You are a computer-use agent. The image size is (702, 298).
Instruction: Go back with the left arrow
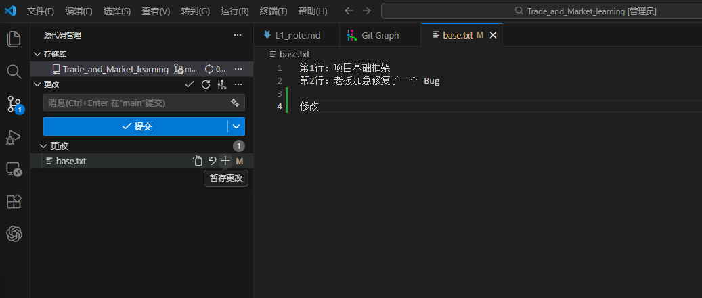tap(349, 11)
